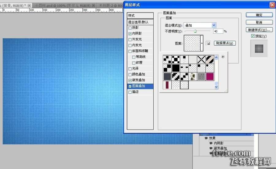Select the concentric checker pattern swatch
The height and width of the screenshot is (169, 276).
tap(201, 76)
